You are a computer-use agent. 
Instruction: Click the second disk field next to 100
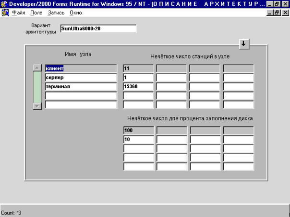[172, 130]
